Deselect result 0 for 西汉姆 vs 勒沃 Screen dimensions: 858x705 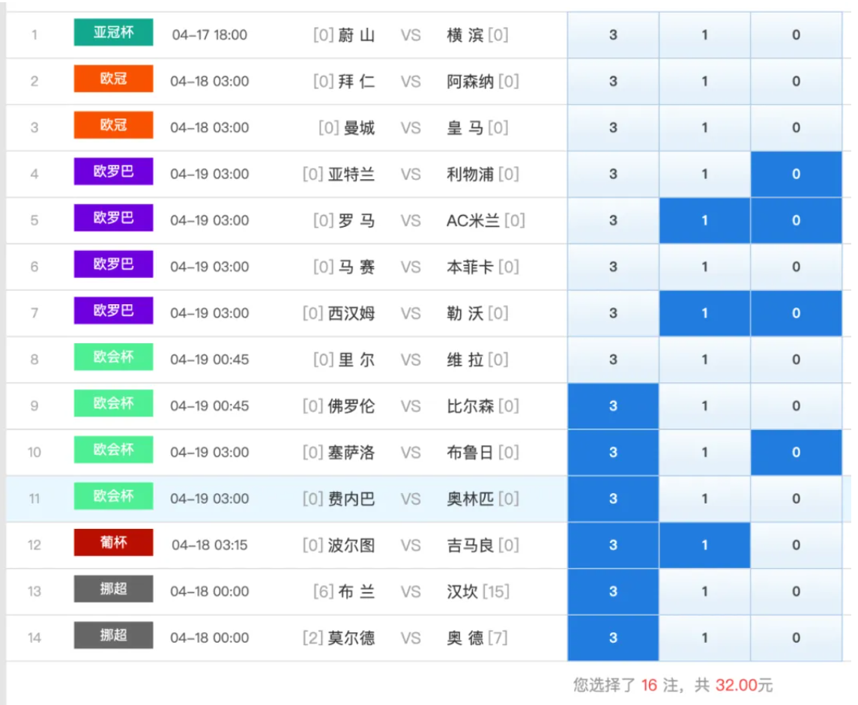coord(796,313)
